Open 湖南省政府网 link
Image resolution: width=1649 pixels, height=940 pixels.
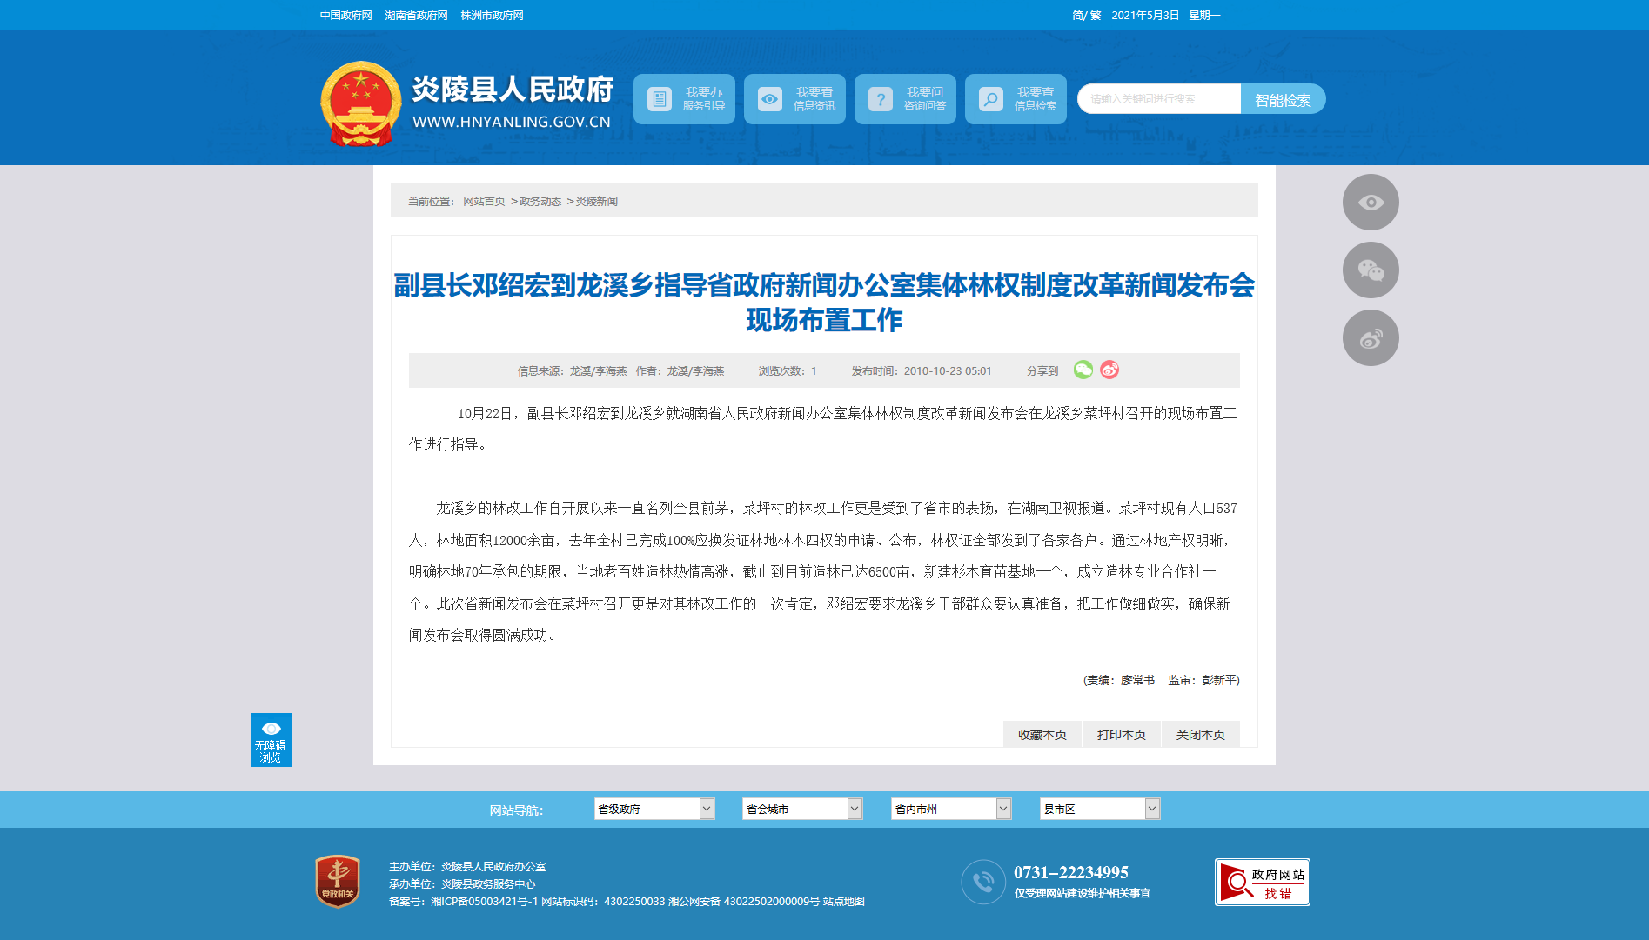coord(416,16)
